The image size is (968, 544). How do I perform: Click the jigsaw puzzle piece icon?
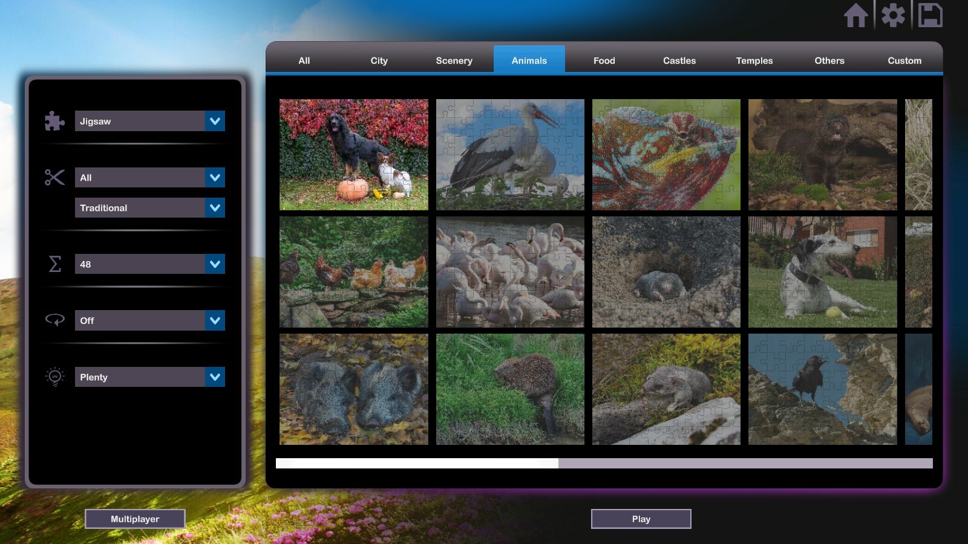coord(54,121)
